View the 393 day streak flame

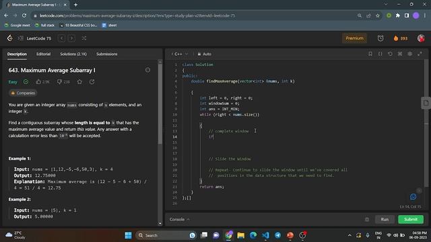pos(400,38)
